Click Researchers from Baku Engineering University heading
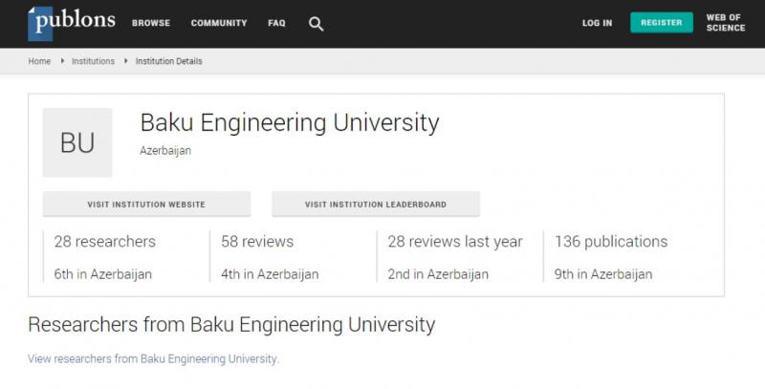This screenshot has width=765, height=389. (x=231, y=325)
